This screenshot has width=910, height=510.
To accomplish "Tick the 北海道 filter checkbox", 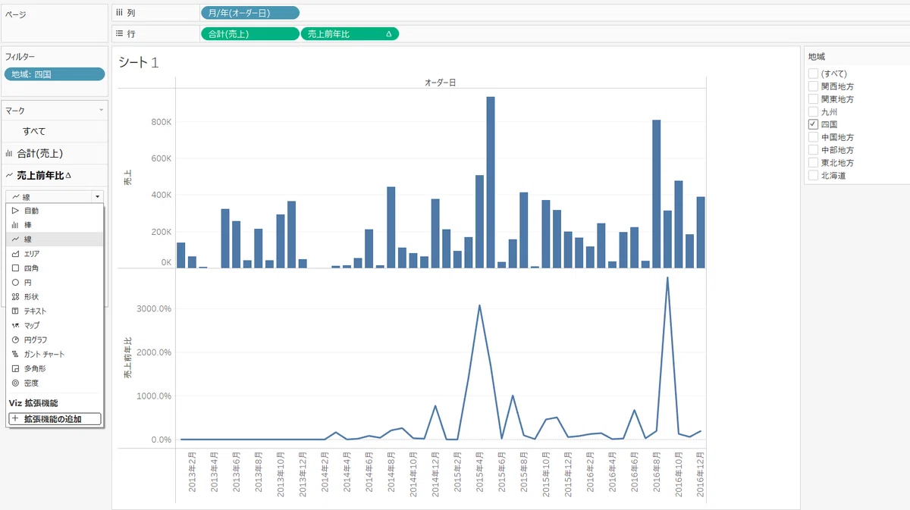I will click(814, 175).
